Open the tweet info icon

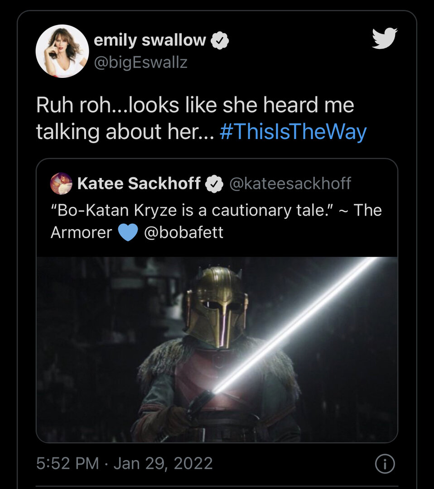[x=385, y=464]
